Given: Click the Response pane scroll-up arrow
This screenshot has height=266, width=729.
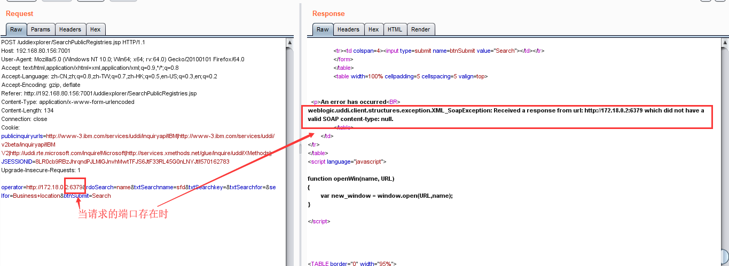Looking at the screenshot, I should [724, 42].
